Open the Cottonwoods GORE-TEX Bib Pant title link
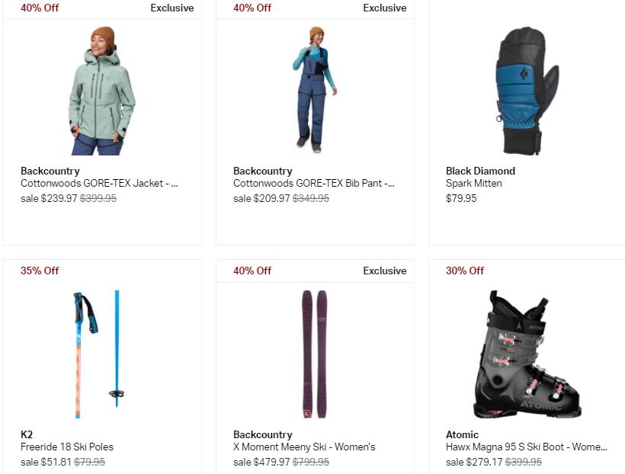 pyautogui.click(x=314, y=184)
